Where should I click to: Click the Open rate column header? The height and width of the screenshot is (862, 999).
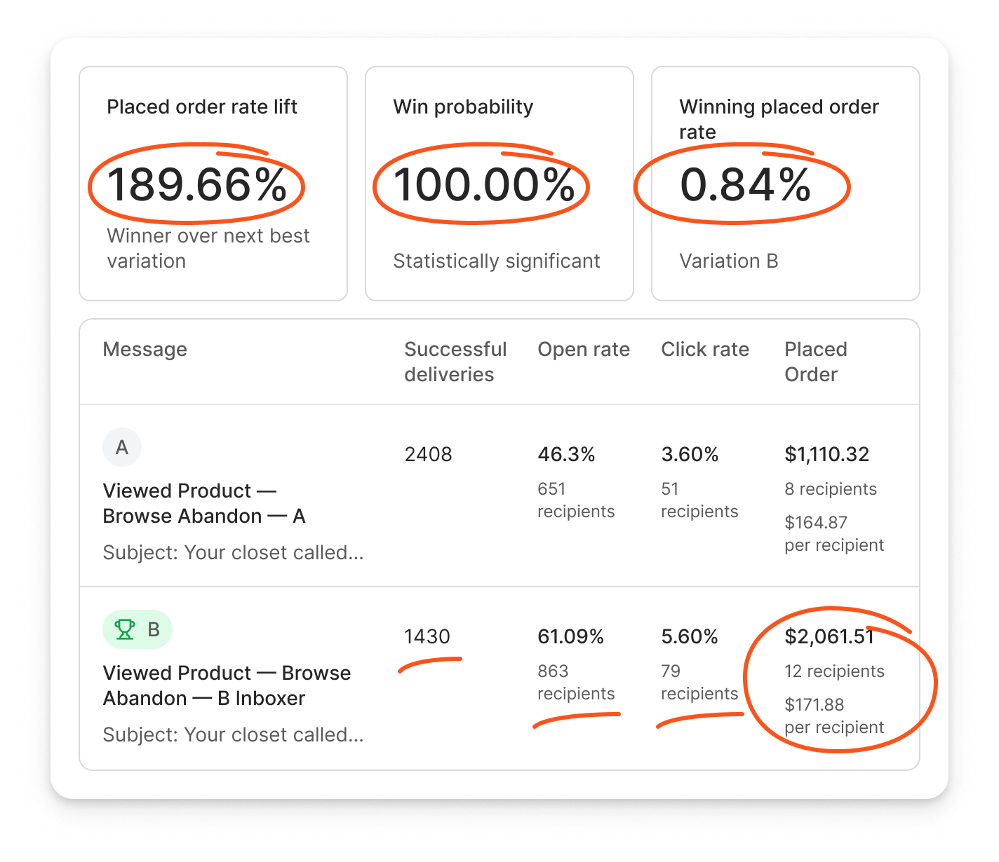tap(583, 349)
